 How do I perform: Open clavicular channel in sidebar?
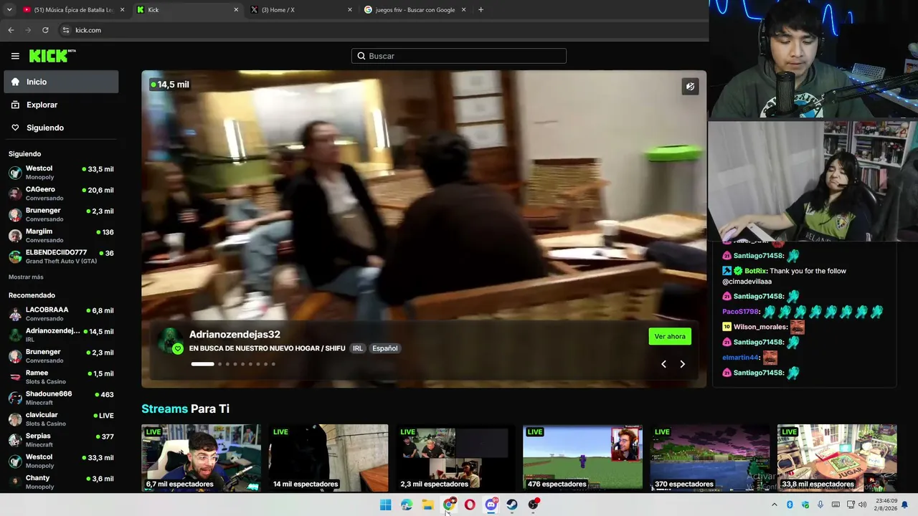tap(61, 419)
